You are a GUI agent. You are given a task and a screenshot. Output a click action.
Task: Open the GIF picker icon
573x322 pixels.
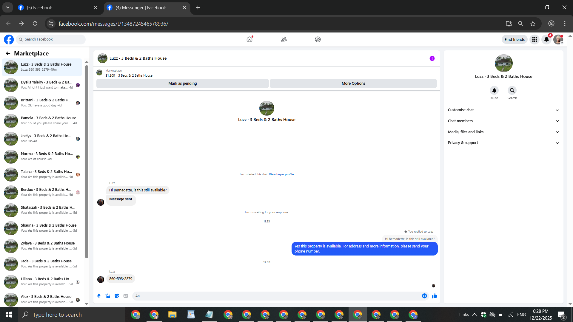point(126,296)
